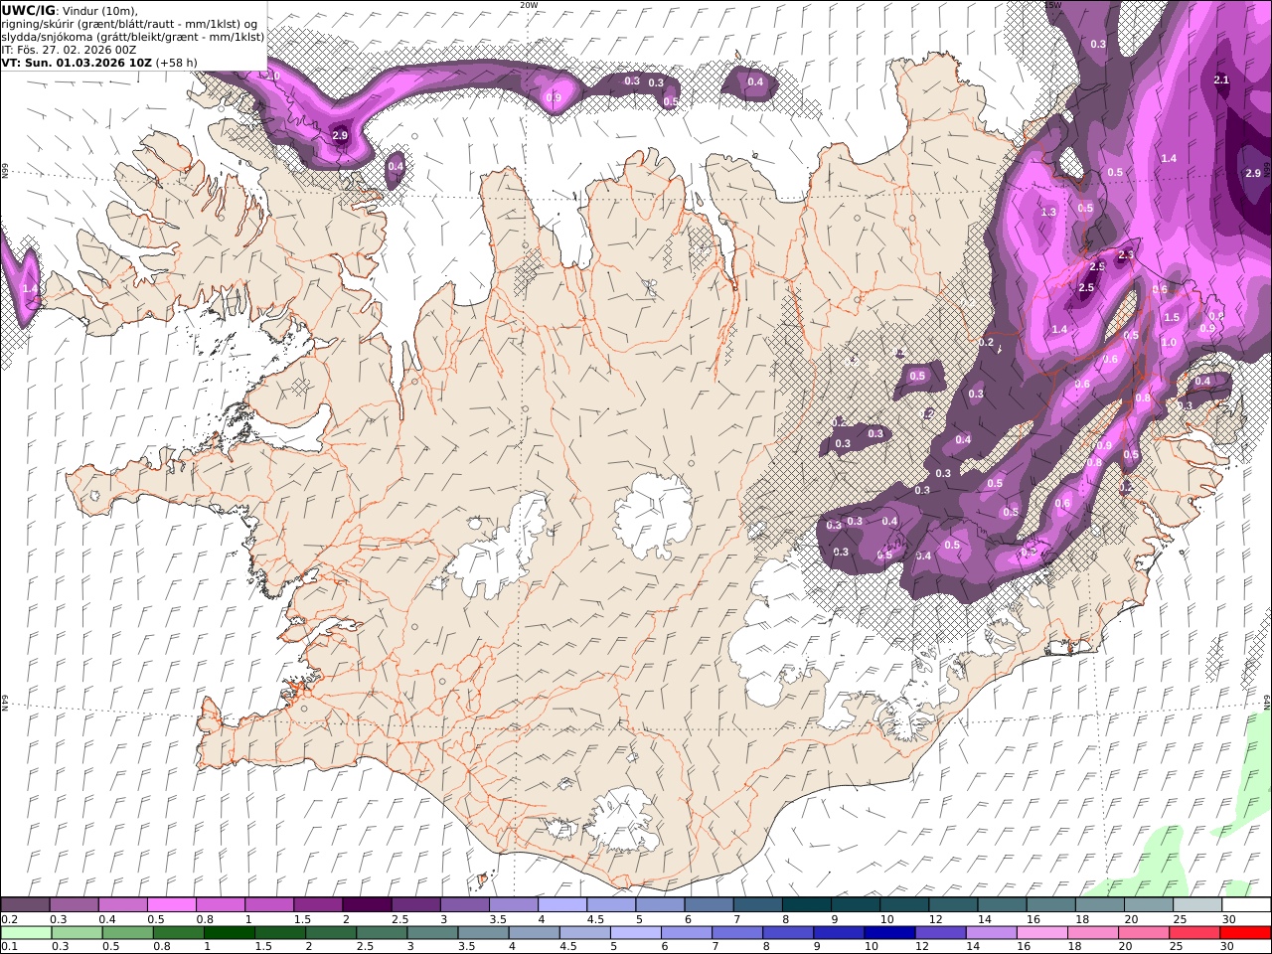Pick the dark blue bottom-row swatch at 10

pyautogui.click(x=889, y=933)
